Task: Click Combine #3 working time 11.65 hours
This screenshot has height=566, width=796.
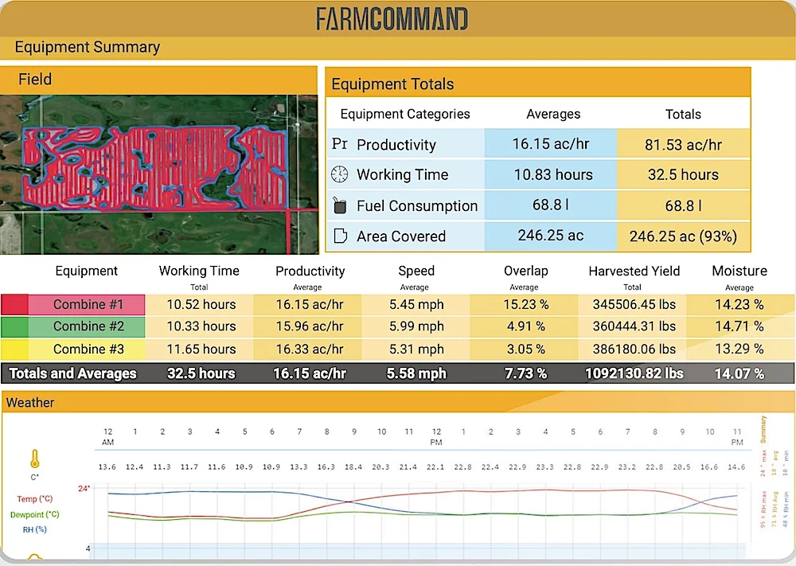Action: [201, 349]
